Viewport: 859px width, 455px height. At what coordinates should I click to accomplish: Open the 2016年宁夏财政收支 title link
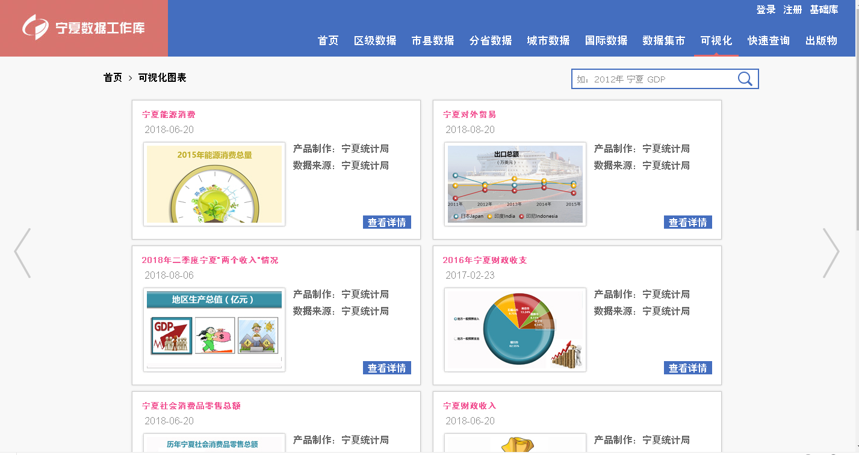coord(485,260)
